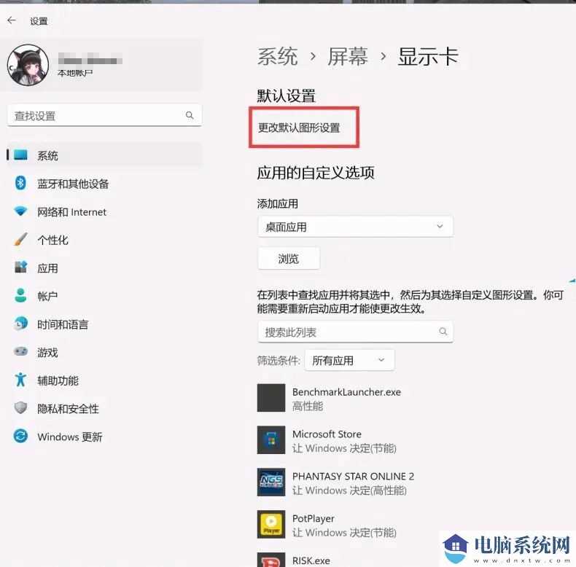Click the 游戏 controller icon

(x=20, y=351)
